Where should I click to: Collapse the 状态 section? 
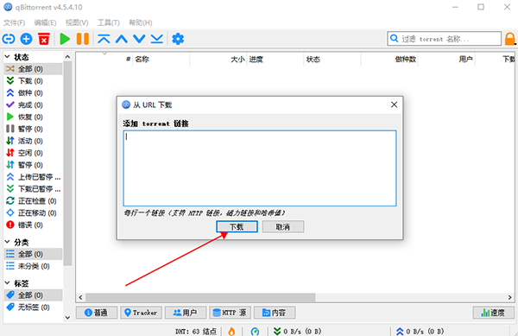(7, 57)
